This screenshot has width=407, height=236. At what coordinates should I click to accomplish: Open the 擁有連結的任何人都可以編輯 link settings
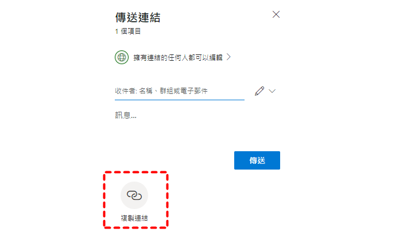[x=173, y=57]
